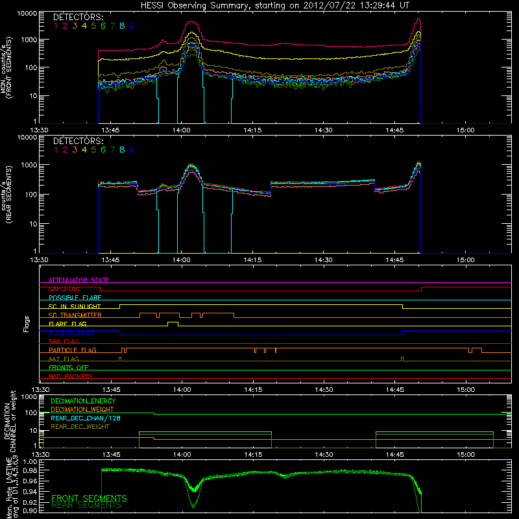Click the AAZ_FLAG label

coord(64,359)
